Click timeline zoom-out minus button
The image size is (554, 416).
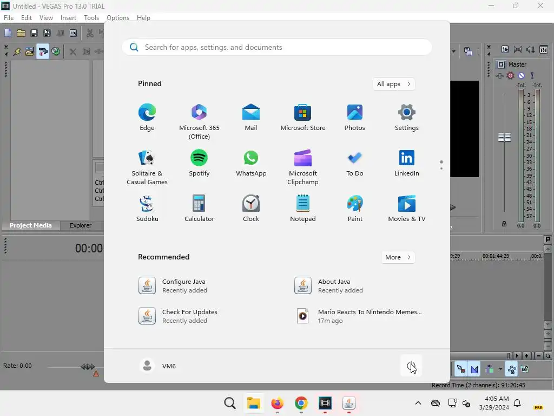tap(538, 356)
